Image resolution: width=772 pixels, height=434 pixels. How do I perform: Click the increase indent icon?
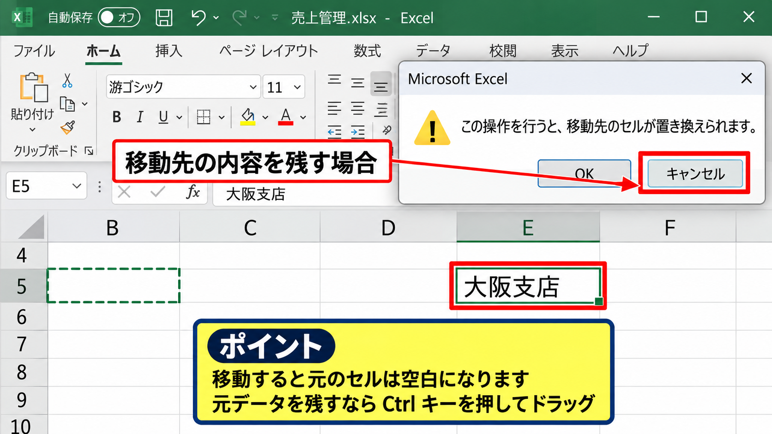(357, 132)
